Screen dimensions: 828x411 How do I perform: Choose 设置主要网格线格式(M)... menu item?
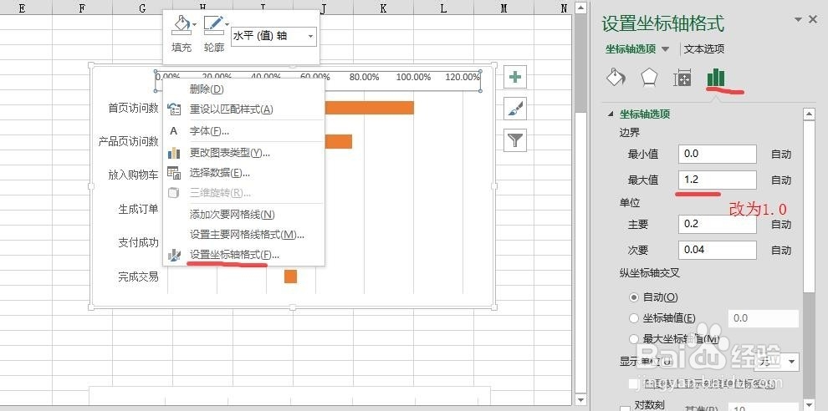(244, 235)
